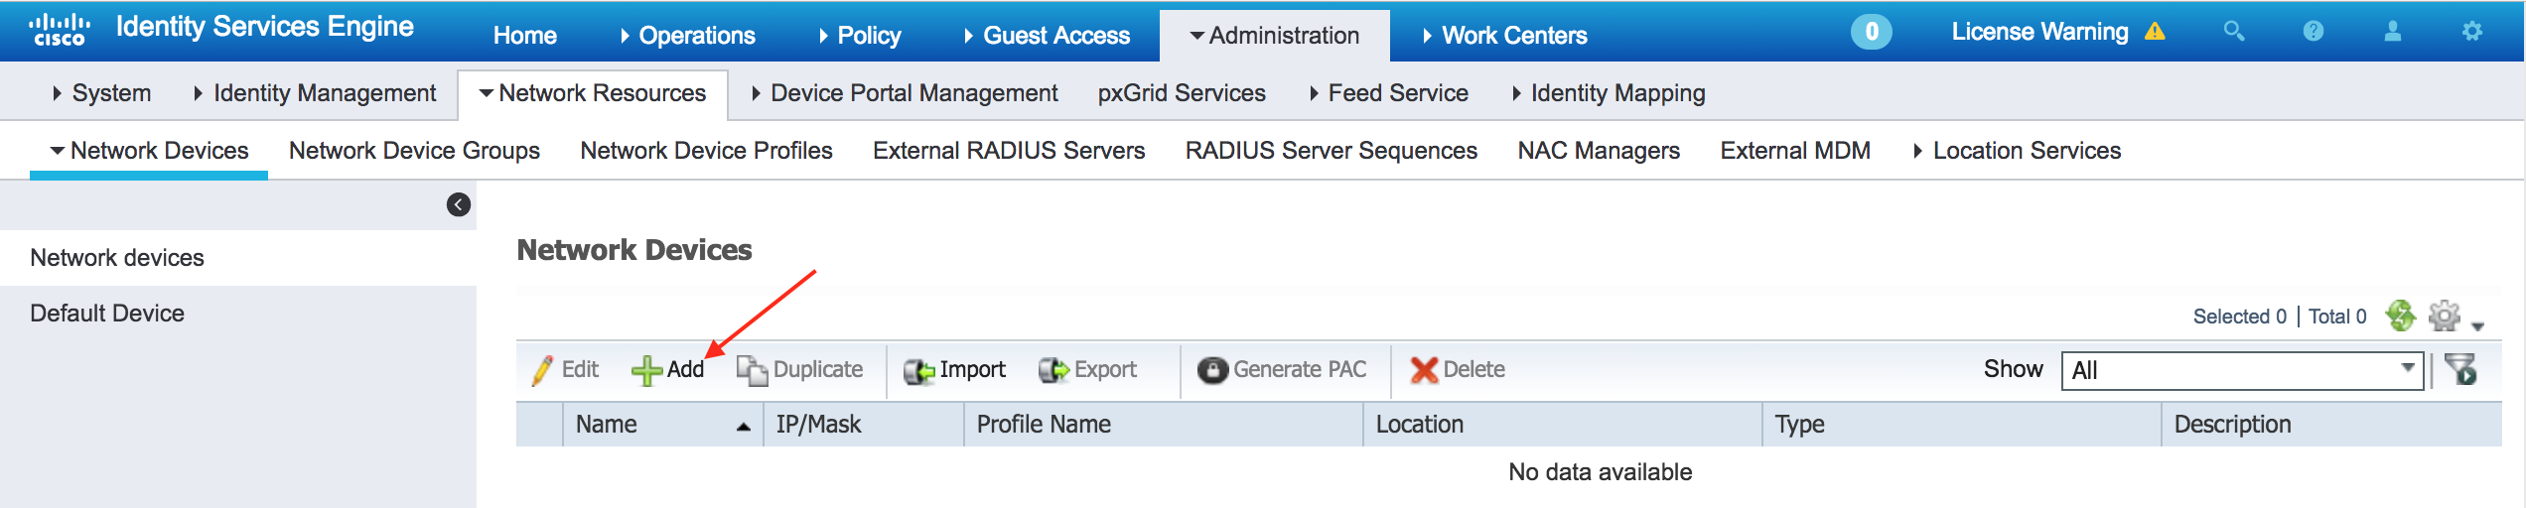Click the green refresh icon

coord(2401,316)
